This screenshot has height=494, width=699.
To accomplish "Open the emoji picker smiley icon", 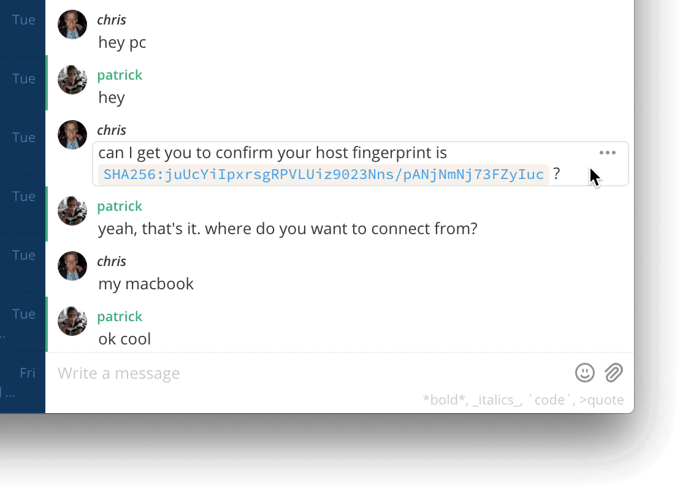I will [584, 373].
